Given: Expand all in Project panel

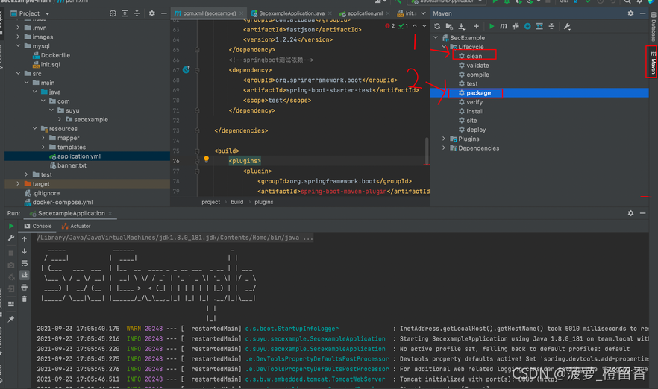Looking at the screenshot, I should (x=125, y=13).
